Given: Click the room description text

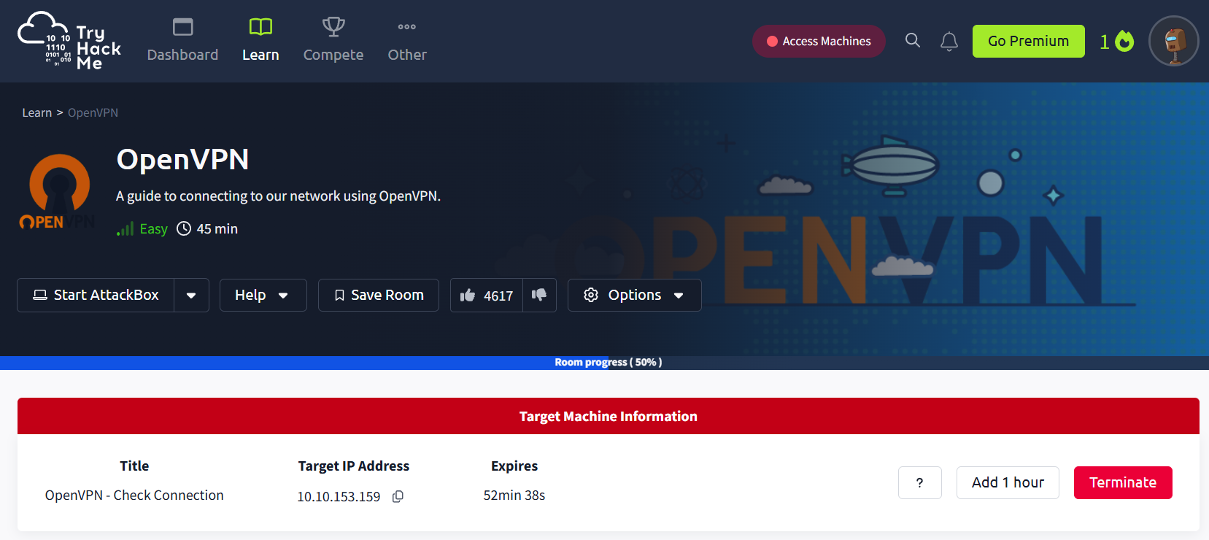Looking at the screenshot, I should pos(278,196).
